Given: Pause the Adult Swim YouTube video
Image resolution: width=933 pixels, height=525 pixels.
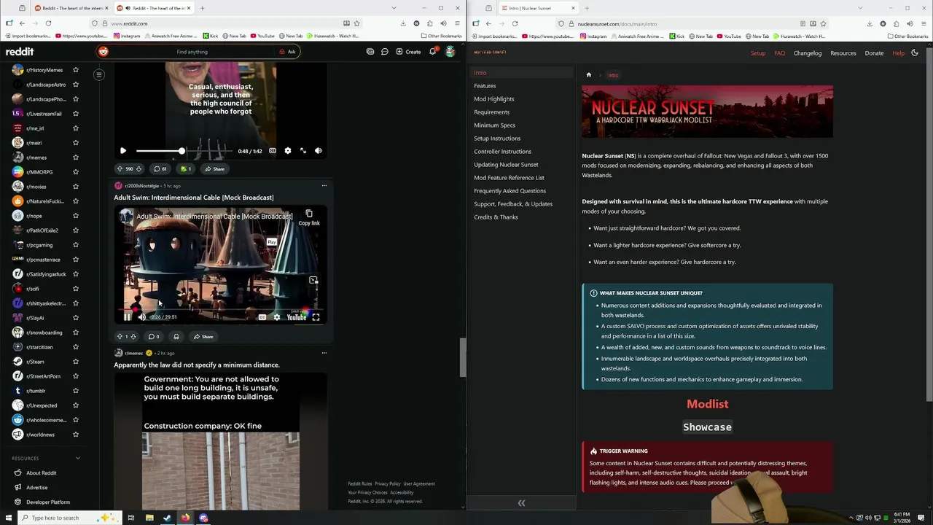Looking at the screenshot, I should [x=127, y=317].
